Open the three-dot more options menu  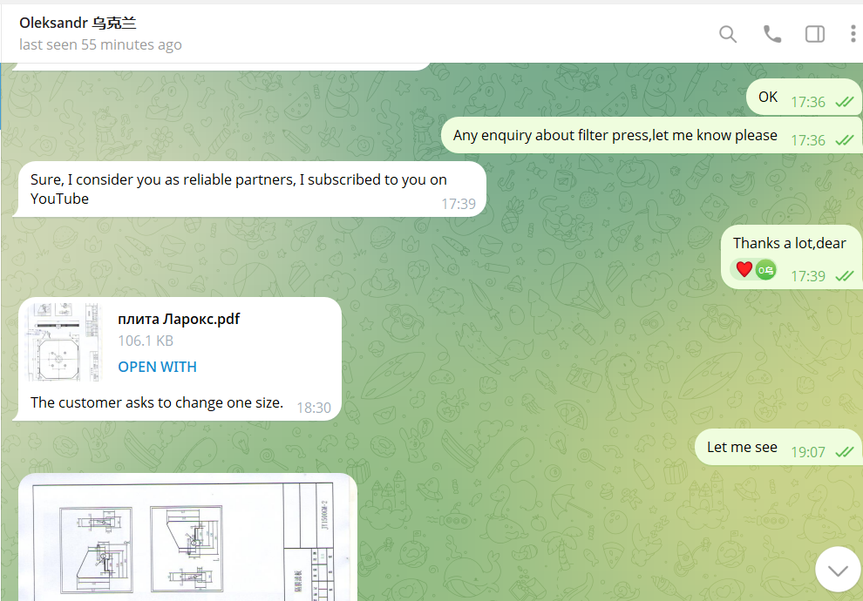tap(853, 34)
